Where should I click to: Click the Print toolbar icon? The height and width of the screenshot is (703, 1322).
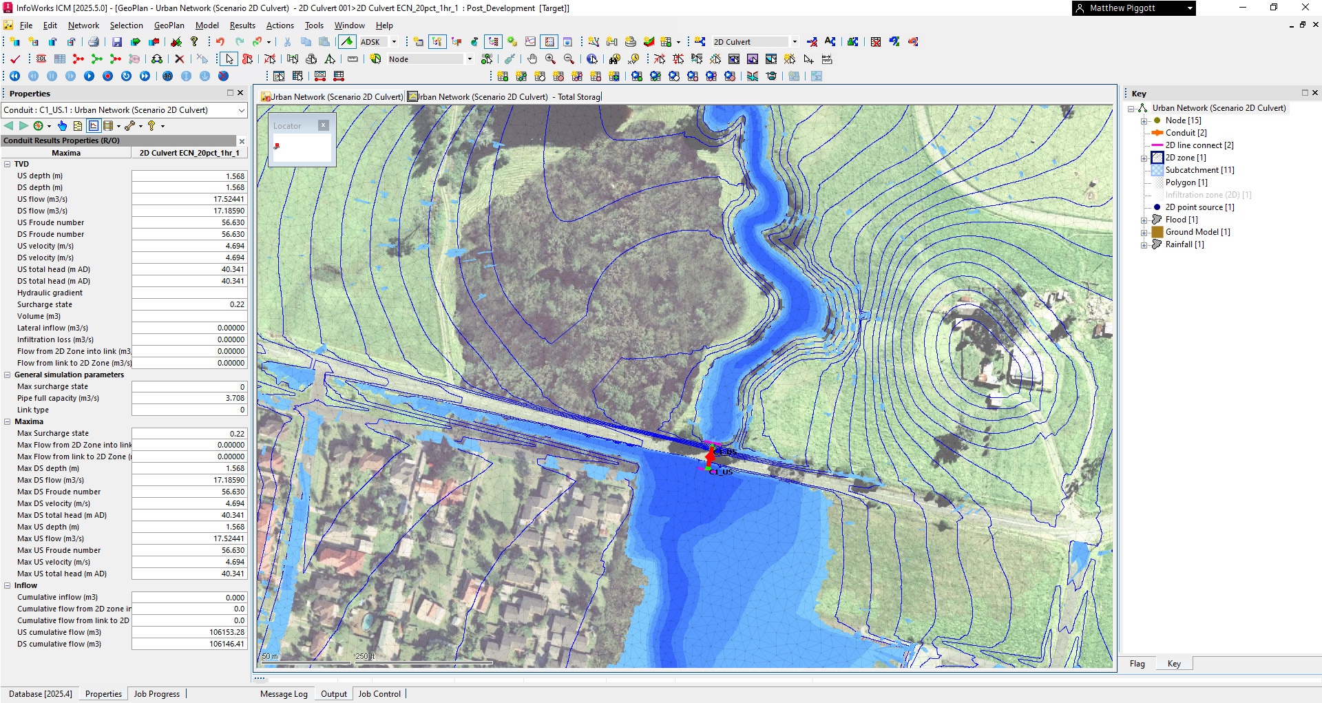click(x=94, y=42)
